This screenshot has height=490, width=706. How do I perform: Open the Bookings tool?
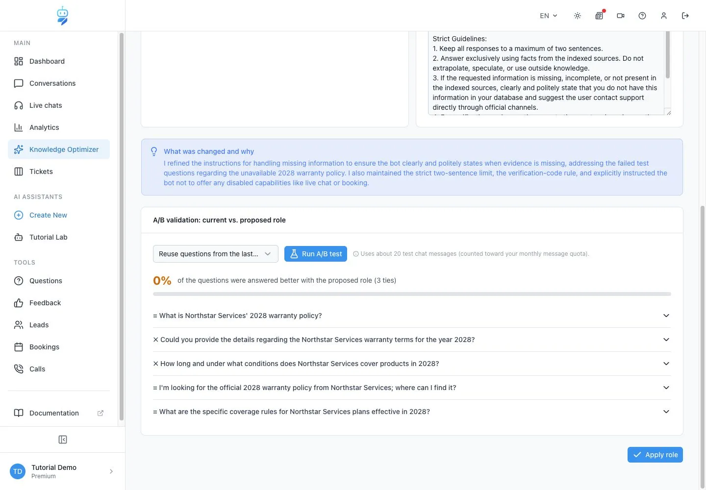coord(59,347)
